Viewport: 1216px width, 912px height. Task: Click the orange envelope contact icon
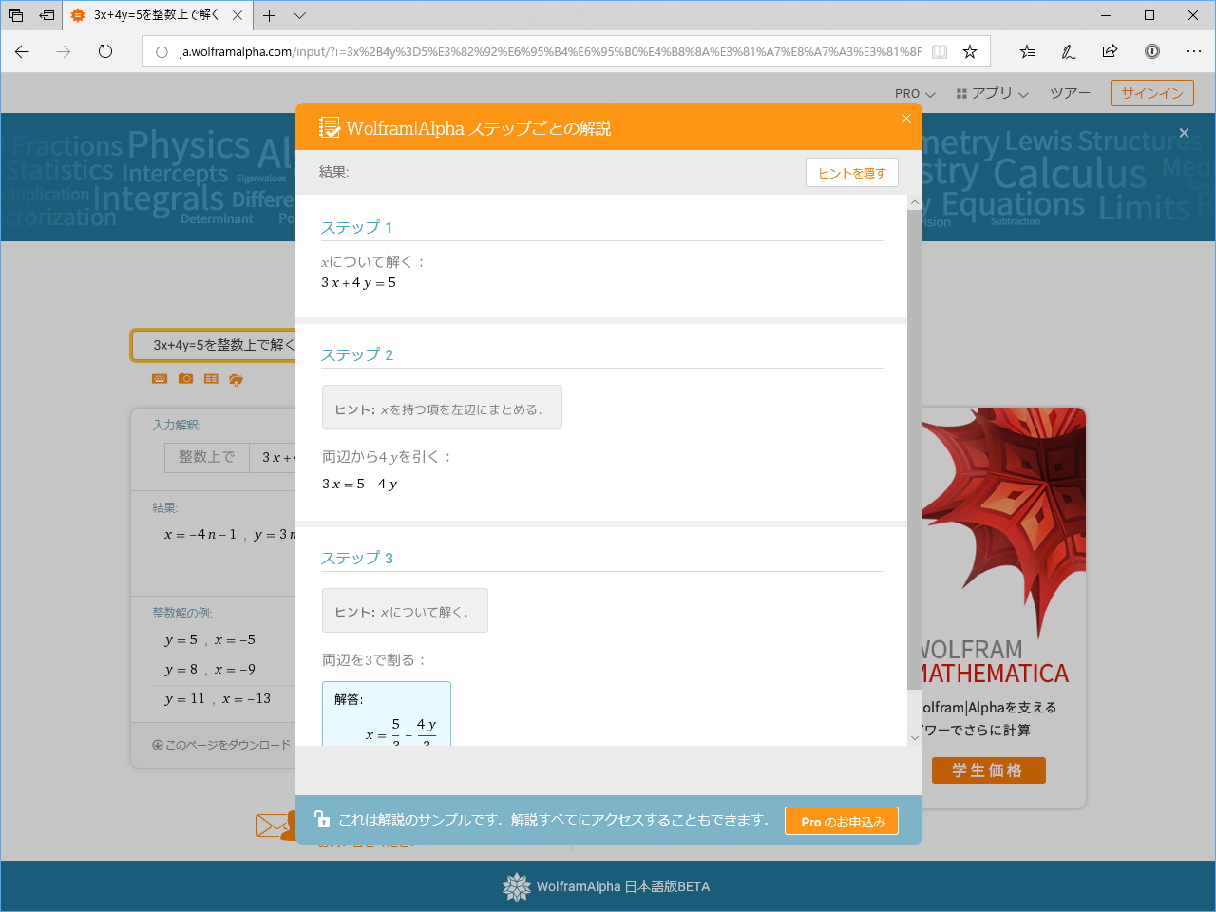(275, 825)
